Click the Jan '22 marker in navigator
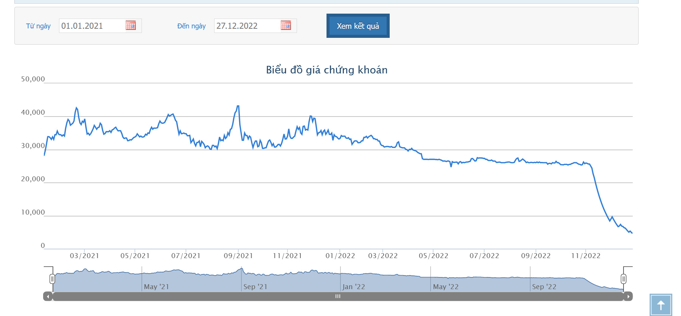The height and width of the screenshot is (316, 681). [x=354, y=286]
